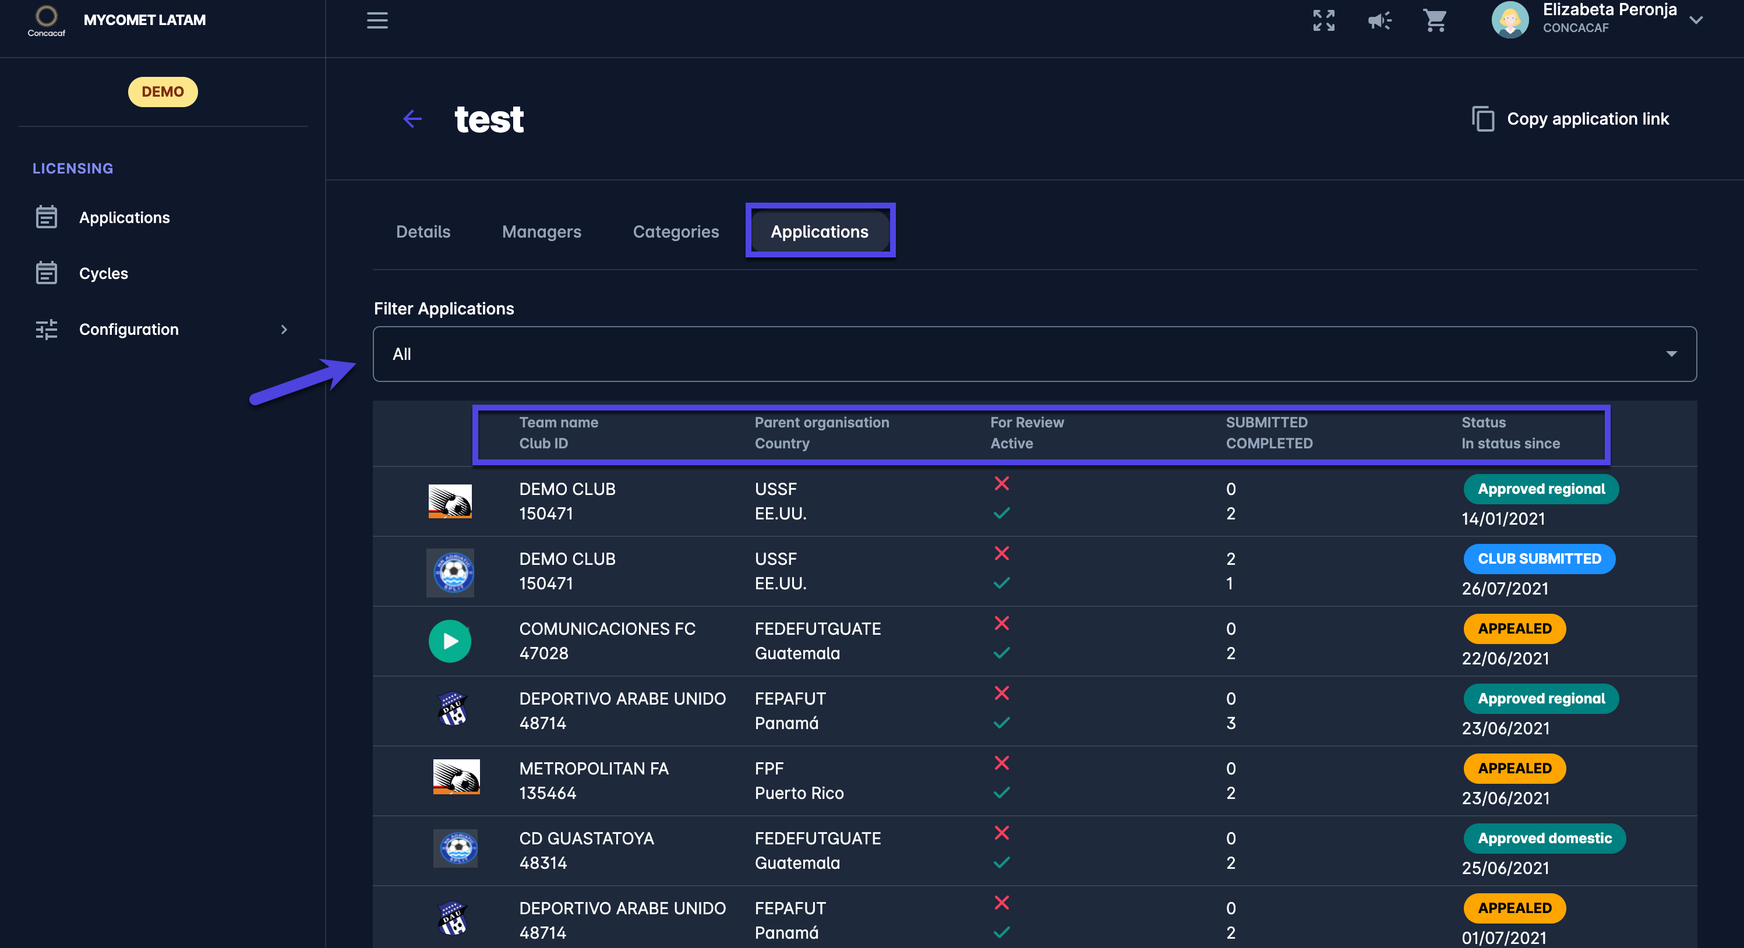Click the Configuration sliders icon

coord(46,330)
